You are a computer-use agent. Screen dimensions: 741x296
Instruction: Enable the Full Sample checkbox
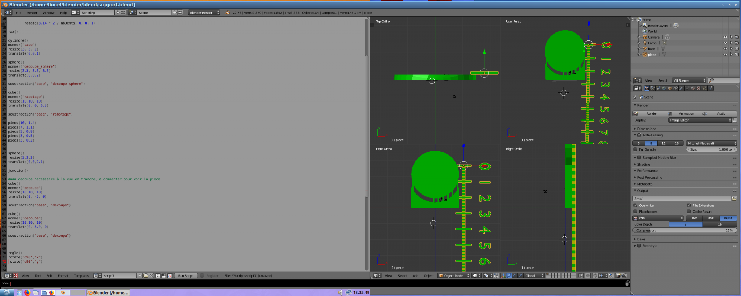[635, 149]
